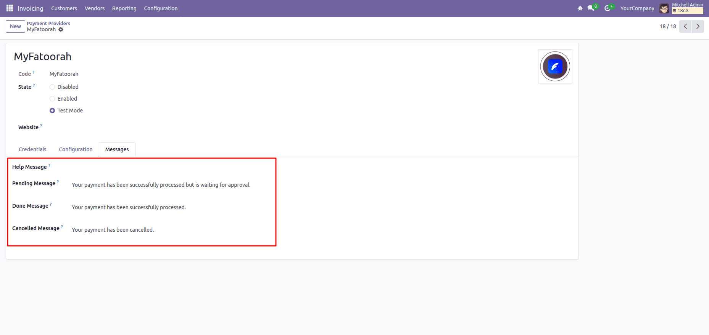
Task: Open the activities clock icon with badge 5
Action: coord(609,8)
